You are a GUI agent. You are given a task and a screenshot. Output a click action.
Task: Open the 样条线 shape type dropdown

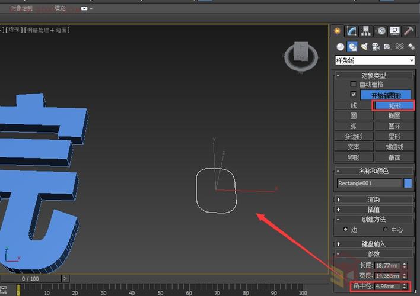[374, 60]
